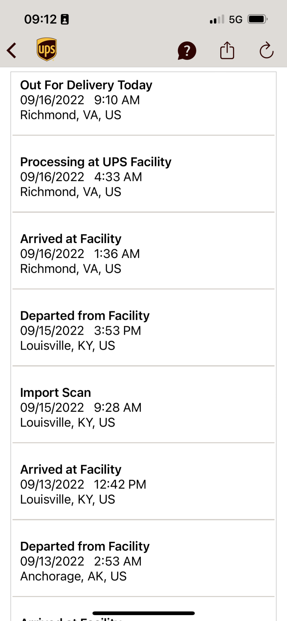Tap the home indicator bar

coord(143,613)
